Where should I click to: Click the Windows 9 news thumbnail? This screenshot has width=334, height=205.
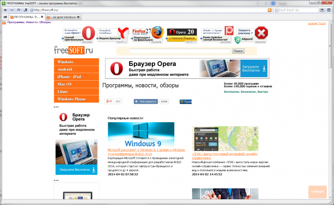tap(141, 135)
